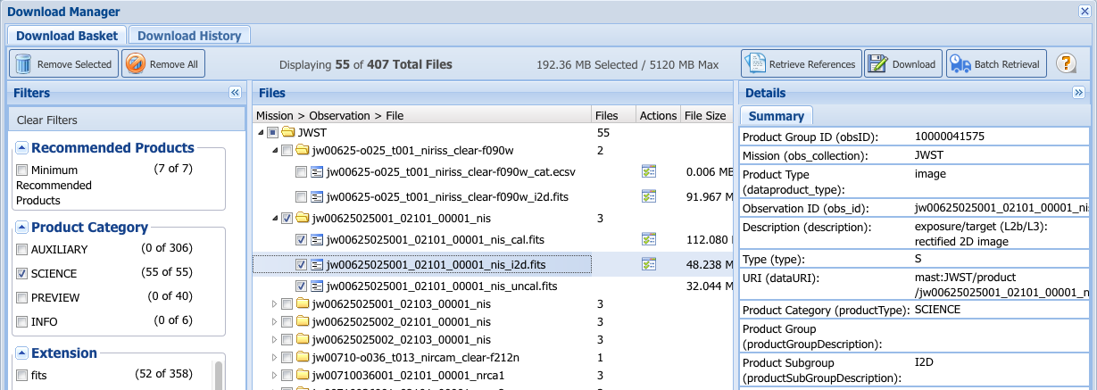1097x390 pixels.
Task: Enable AUXILIARY product category filter
Action: point(21,249)
